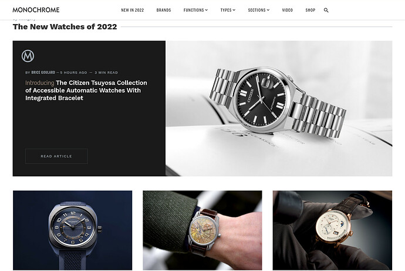
Task: Click the Introducing category label
Action: (x=39, y=83)
